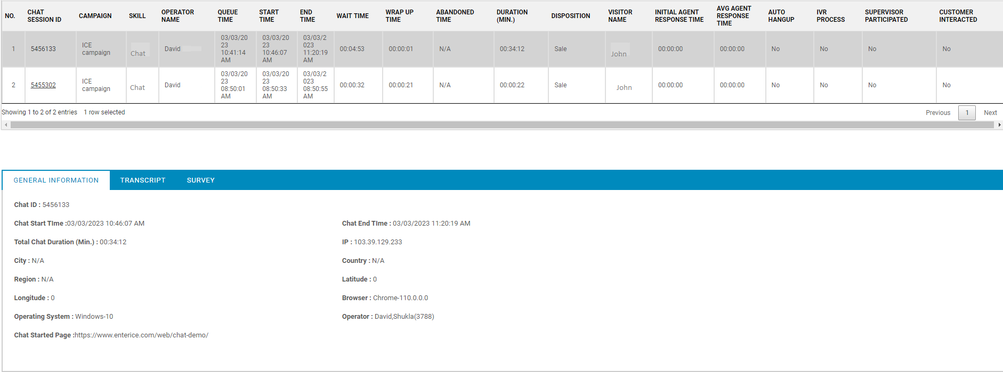The width and height of the screenshot is (1003, 372).
Task: Sort by Duration (Min.) column header
Action: [512, 16]
